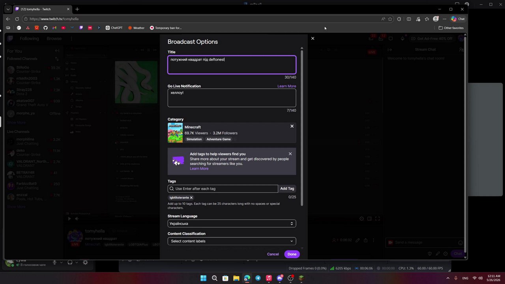
Task: Focus the Tags search input field
Action: [223, 189]
